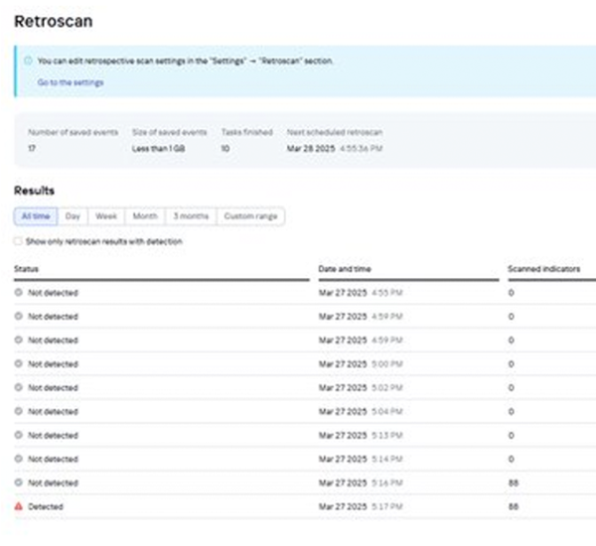The width and height of the screenshot is (596, 546).
Task: Open the 'Go to the settings' link
Action: [x=71, y=82]
